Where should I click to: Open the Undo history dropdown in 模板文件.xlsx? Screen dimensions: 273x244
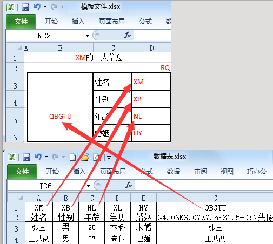pyautogui.click(x=45, y=7)
